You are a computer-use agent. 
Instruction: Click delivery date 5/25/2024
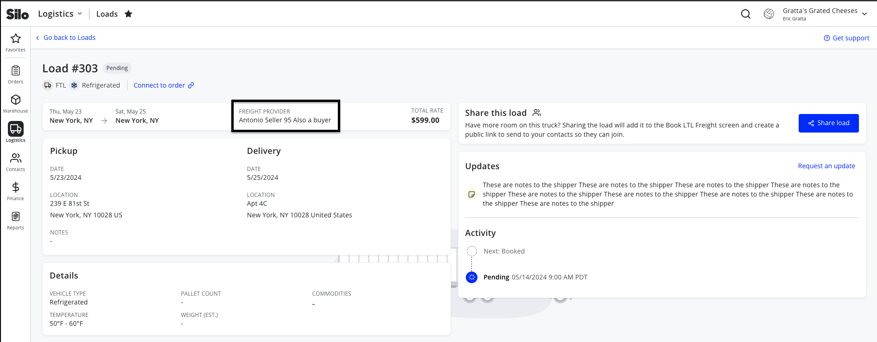tap(262, 177)
